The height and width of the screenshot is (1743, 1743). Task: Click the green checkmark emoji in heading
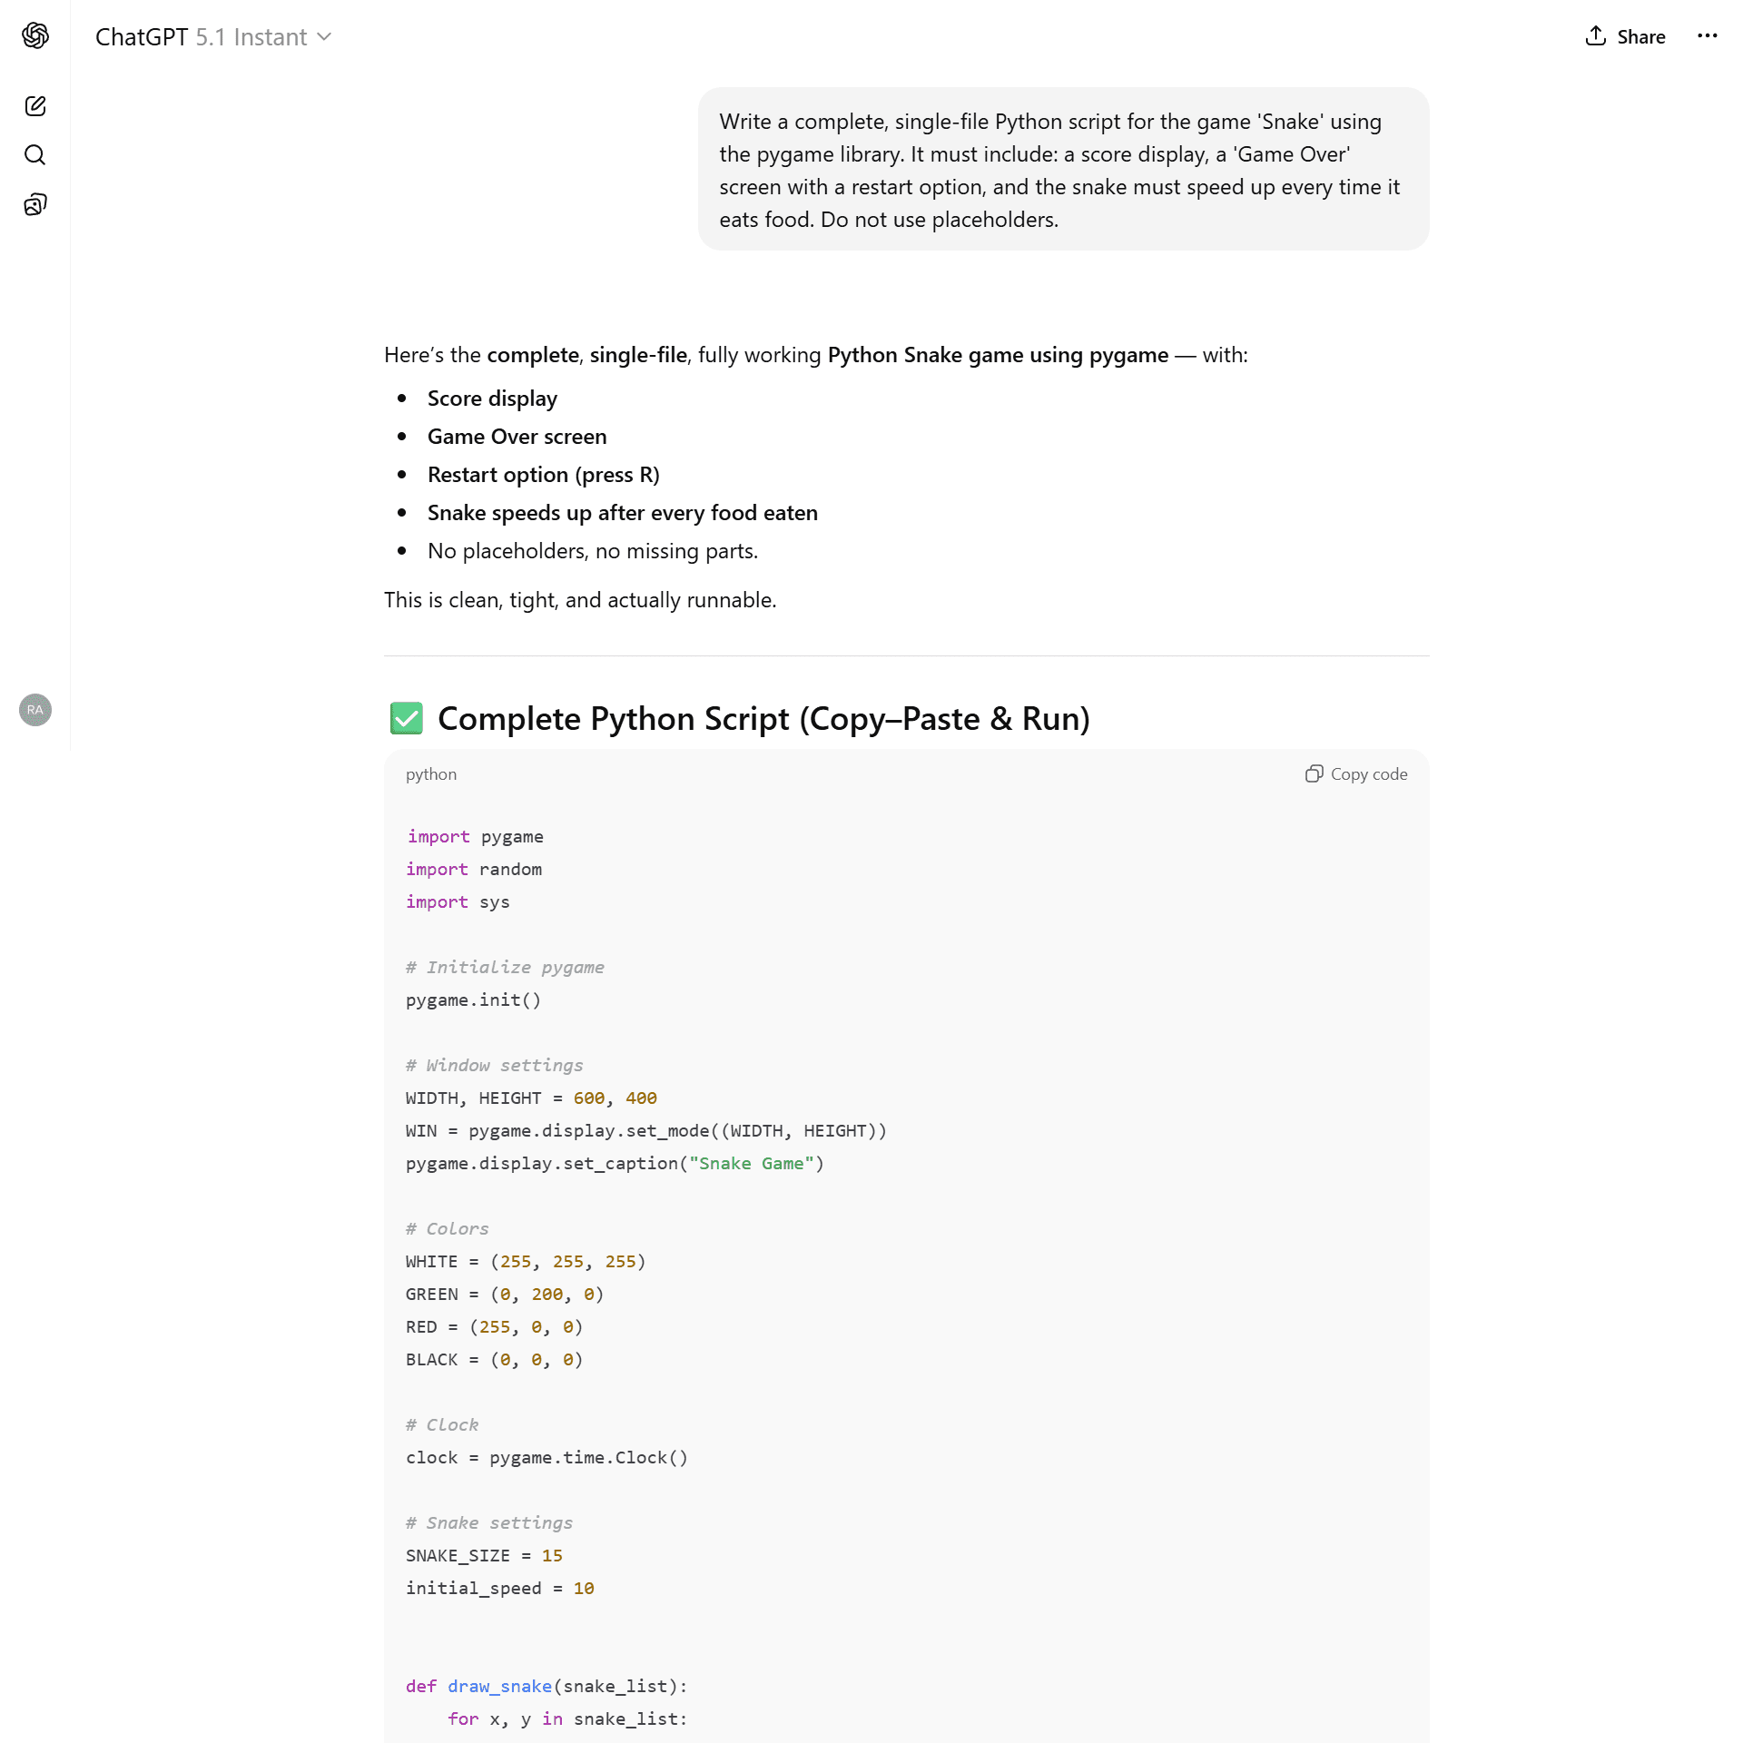pyautogui.click(x=406, y=718)
